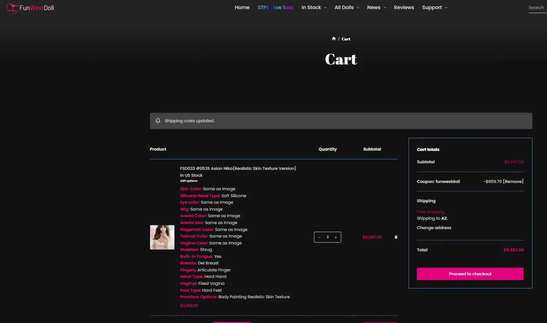Open the Home menu item
This screenshot has width=547, height=323.
242,7
